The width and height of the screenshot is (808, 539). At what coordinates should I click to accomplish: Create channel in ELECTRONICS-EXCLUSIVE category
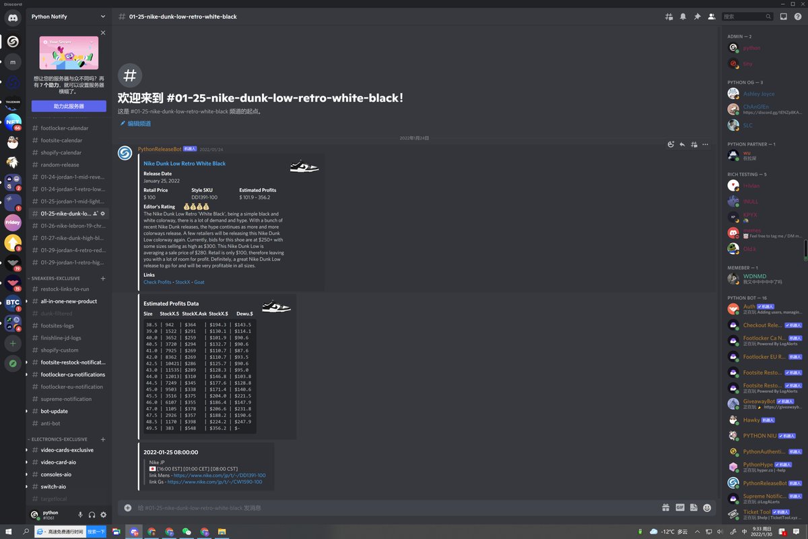click(x=103, y=439)
